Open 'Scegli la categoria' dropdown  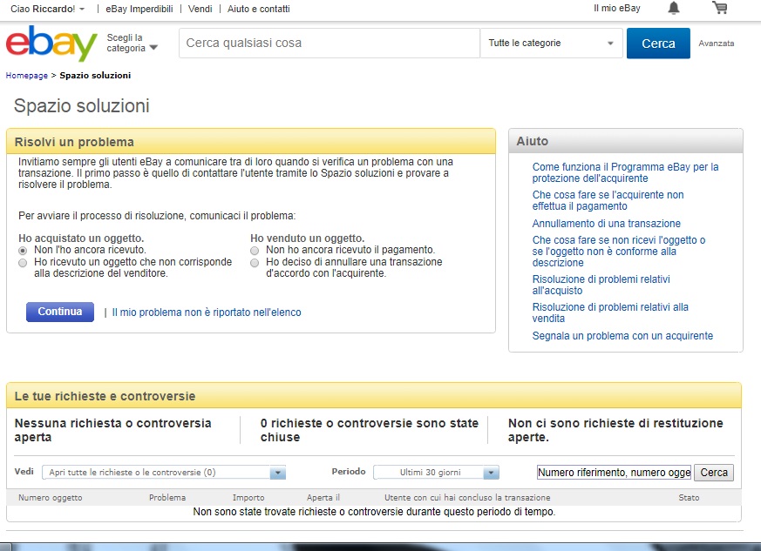coord(132,44)
